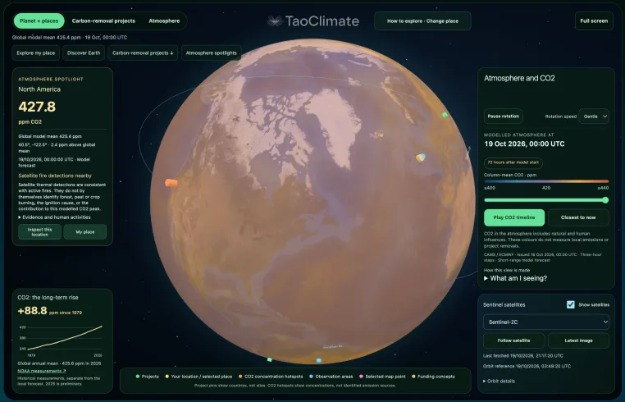The height and width of the screenshot is (402, 625).
Task: Select the orange CO2 hotspot cylinder on the globe
Action: point(171,183)
